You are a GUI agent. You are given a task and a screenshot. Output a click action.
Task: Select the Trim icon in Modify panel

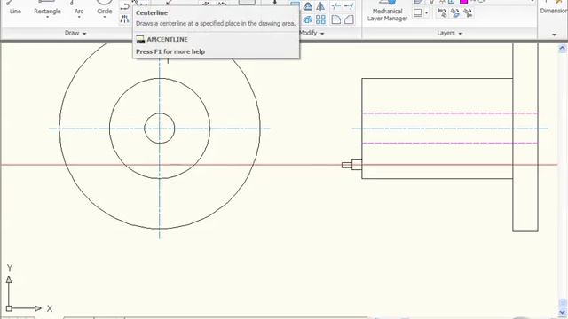point(335,6)
